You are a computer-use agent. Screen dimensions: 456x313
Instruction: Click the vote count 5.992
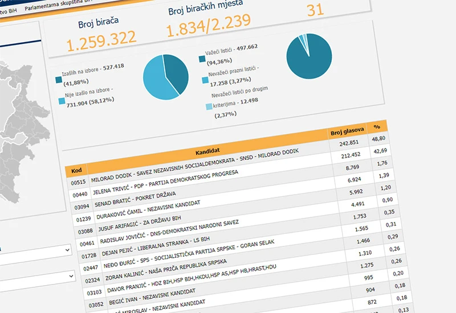(356, 192)
